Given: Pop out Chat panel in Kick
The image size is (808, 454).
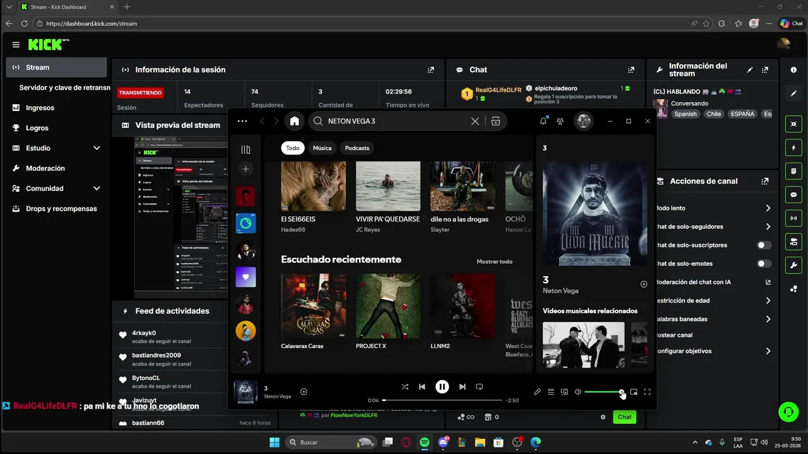Looking at the screenshot, I should pyautogui.click(x=631, y=70).
